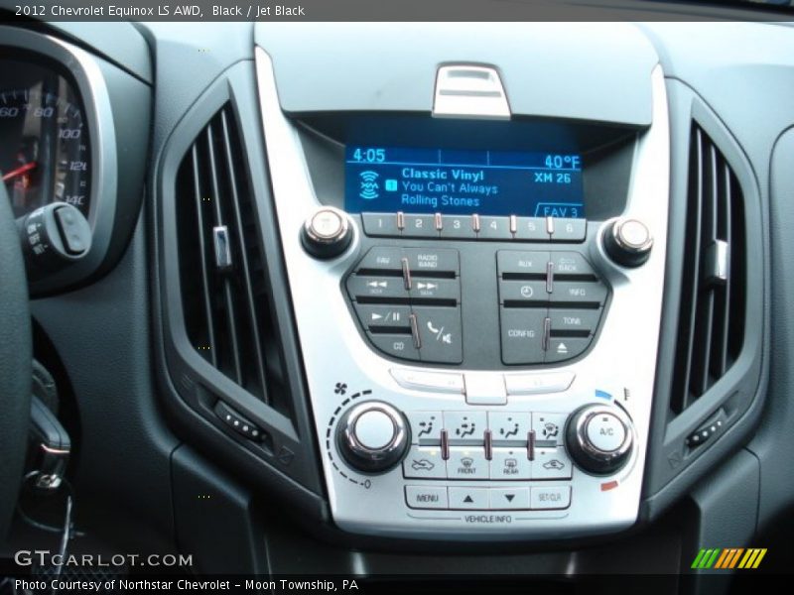794x595 pixels.
Task: Tap the XM 26 channel number
Action: [x=553, y=178]
